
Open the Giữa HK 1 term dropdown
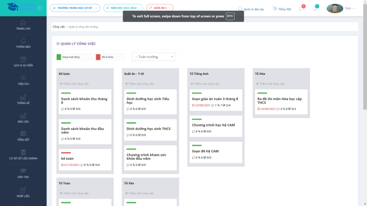pyautogui.click(x=160, y=8)
